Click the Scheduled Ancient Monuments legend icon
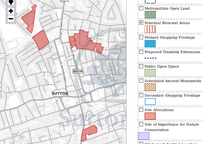Viewport: 203px width, 144px height. tap(150, 87)
